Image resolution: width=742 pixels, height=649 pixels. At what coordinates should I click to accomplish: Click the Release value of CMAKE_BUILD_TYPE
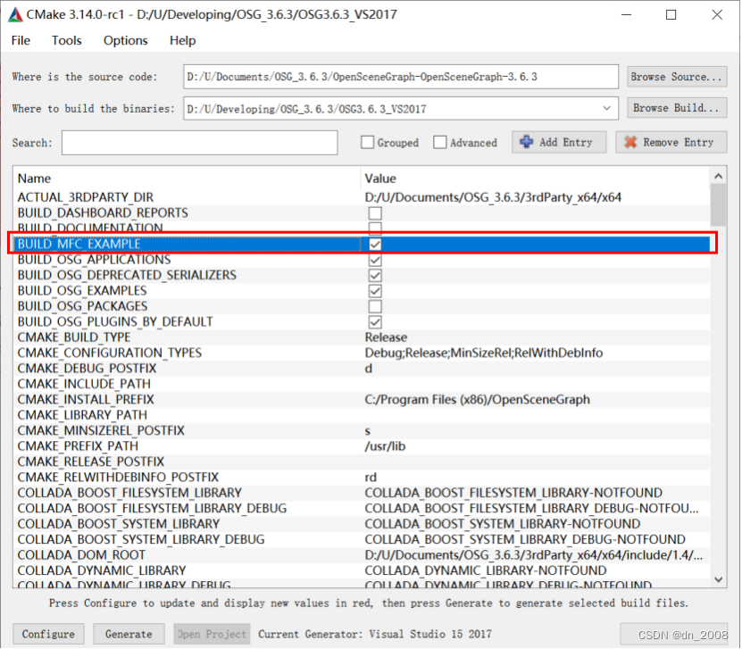(386, 337)
